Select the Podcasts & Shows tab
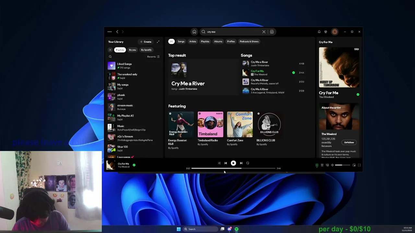The image size is (415, 233). click(x=249, y=41)
